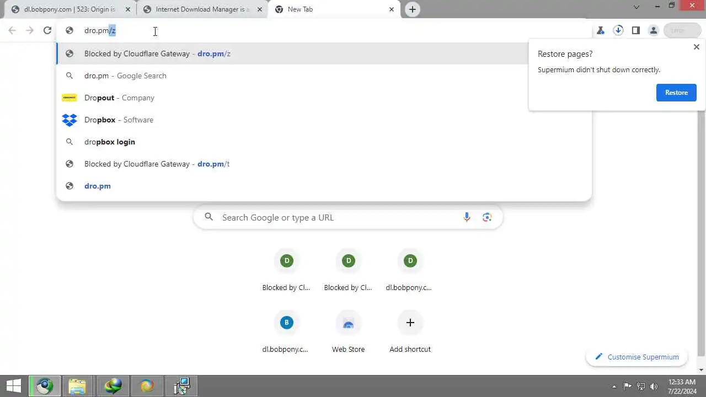
Task: Click the Dropout logo icon in suggestions
Action: coord(69,98)
